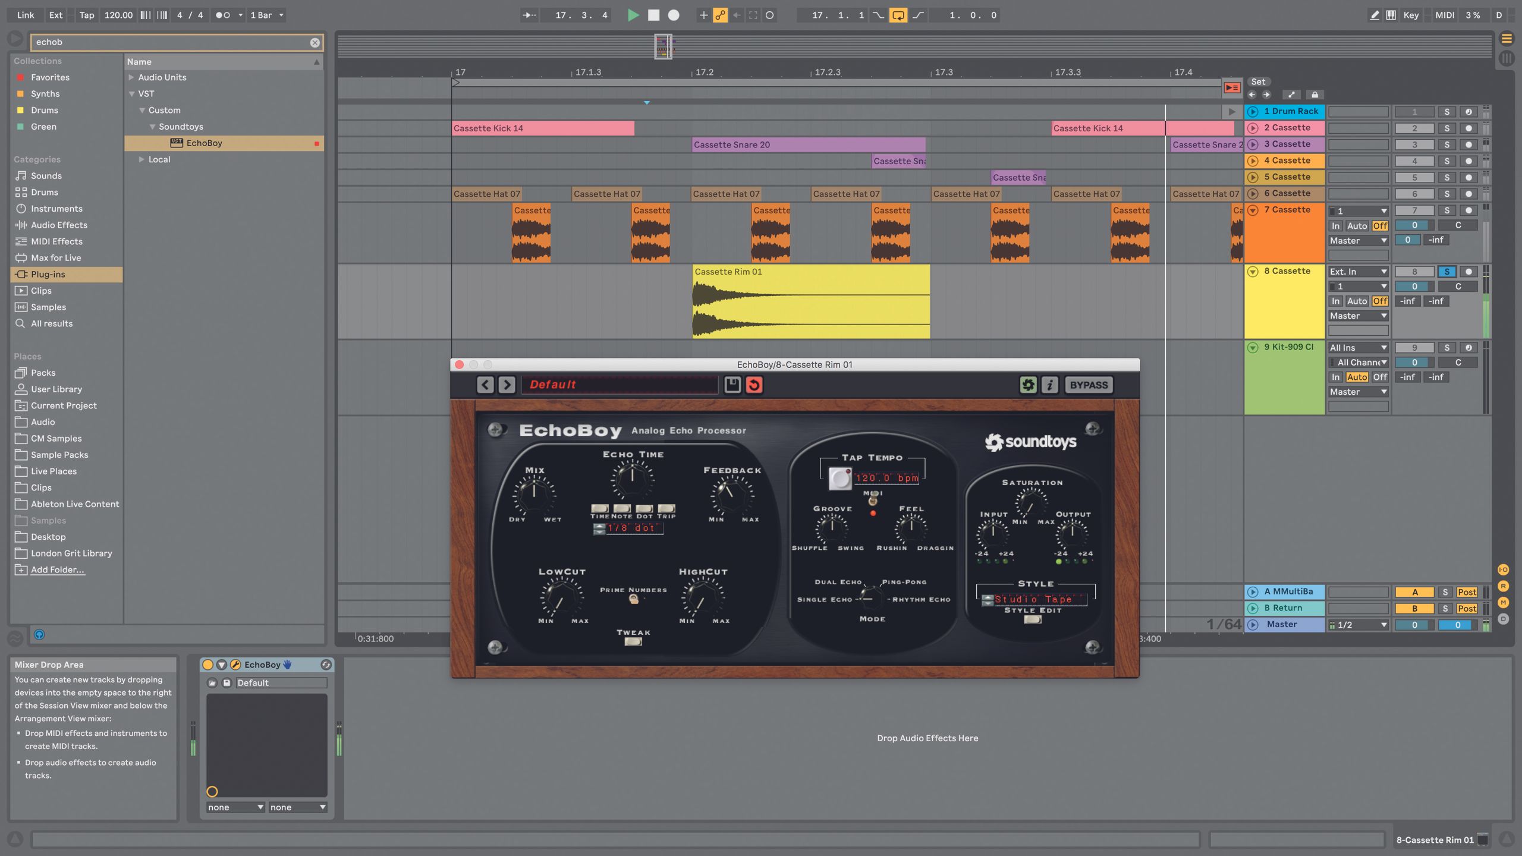Click EchoBoy red reset/compare icon
This screenshot has height=856, width=1522.
(754, 385)
